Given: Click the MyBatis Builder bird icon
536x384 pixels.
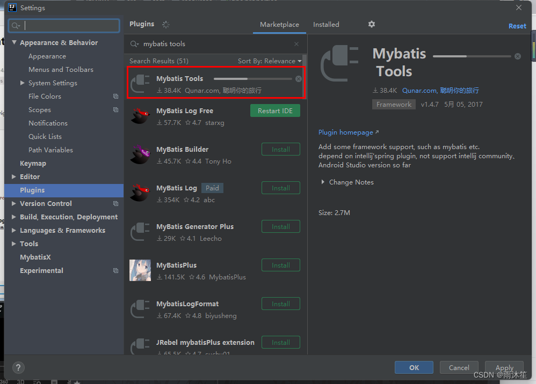Looking at the screenshot, I should click(x=140, y=154).
